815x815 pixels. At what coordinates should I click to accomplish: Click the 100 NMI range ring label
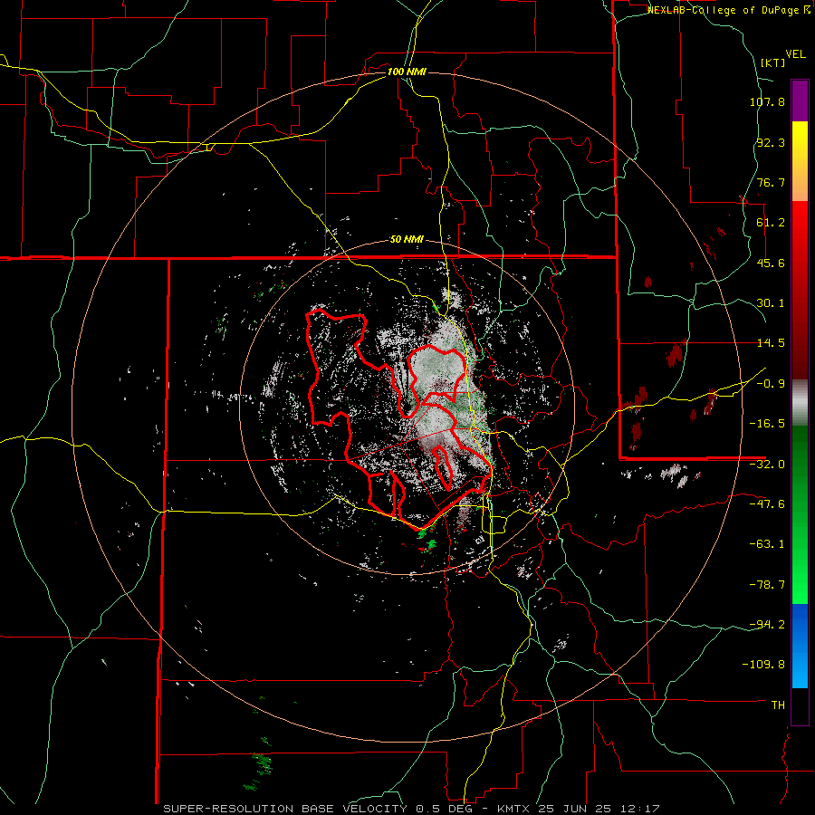point(407,72)
